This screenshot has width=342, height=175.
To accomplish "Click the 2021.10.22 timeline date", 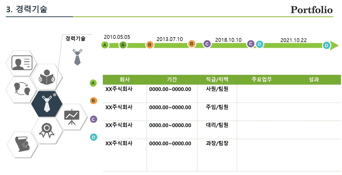I will (293, 40).
